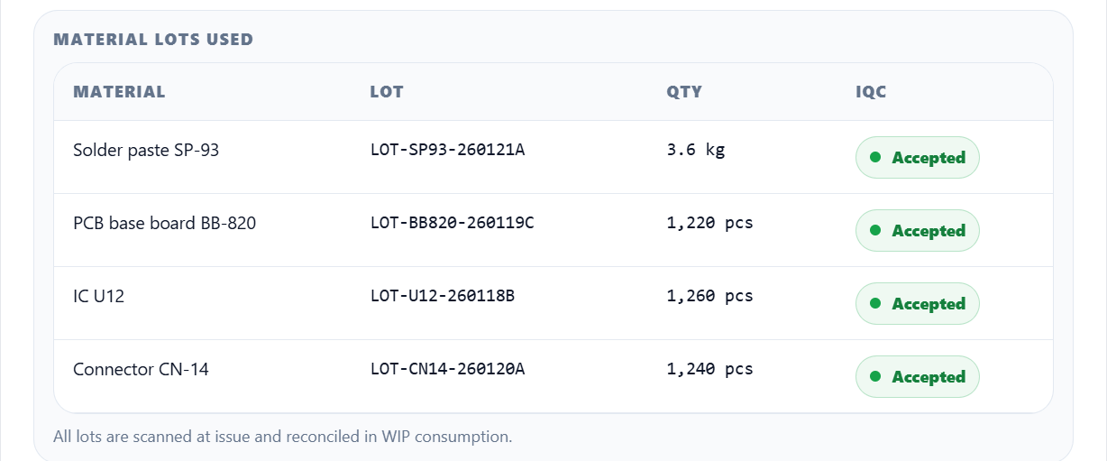This screenshot has height=461, width=1107.
Task: Click the Connector CN-14 material name
Action: pos(141,369)
